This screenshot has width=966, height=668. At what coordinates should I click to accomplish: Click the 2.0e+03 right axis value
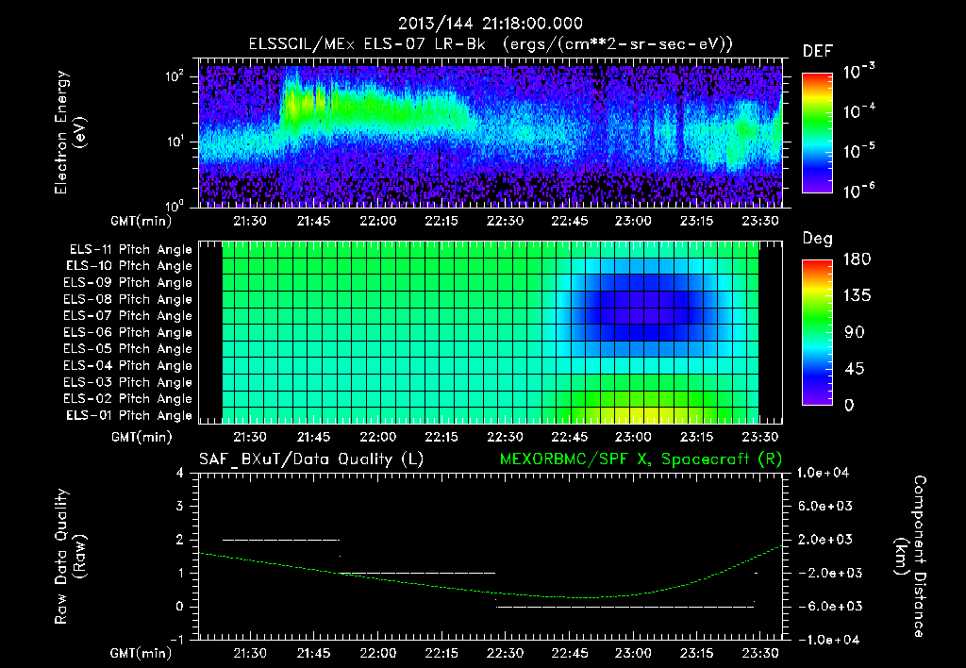(x=824, y=540)
